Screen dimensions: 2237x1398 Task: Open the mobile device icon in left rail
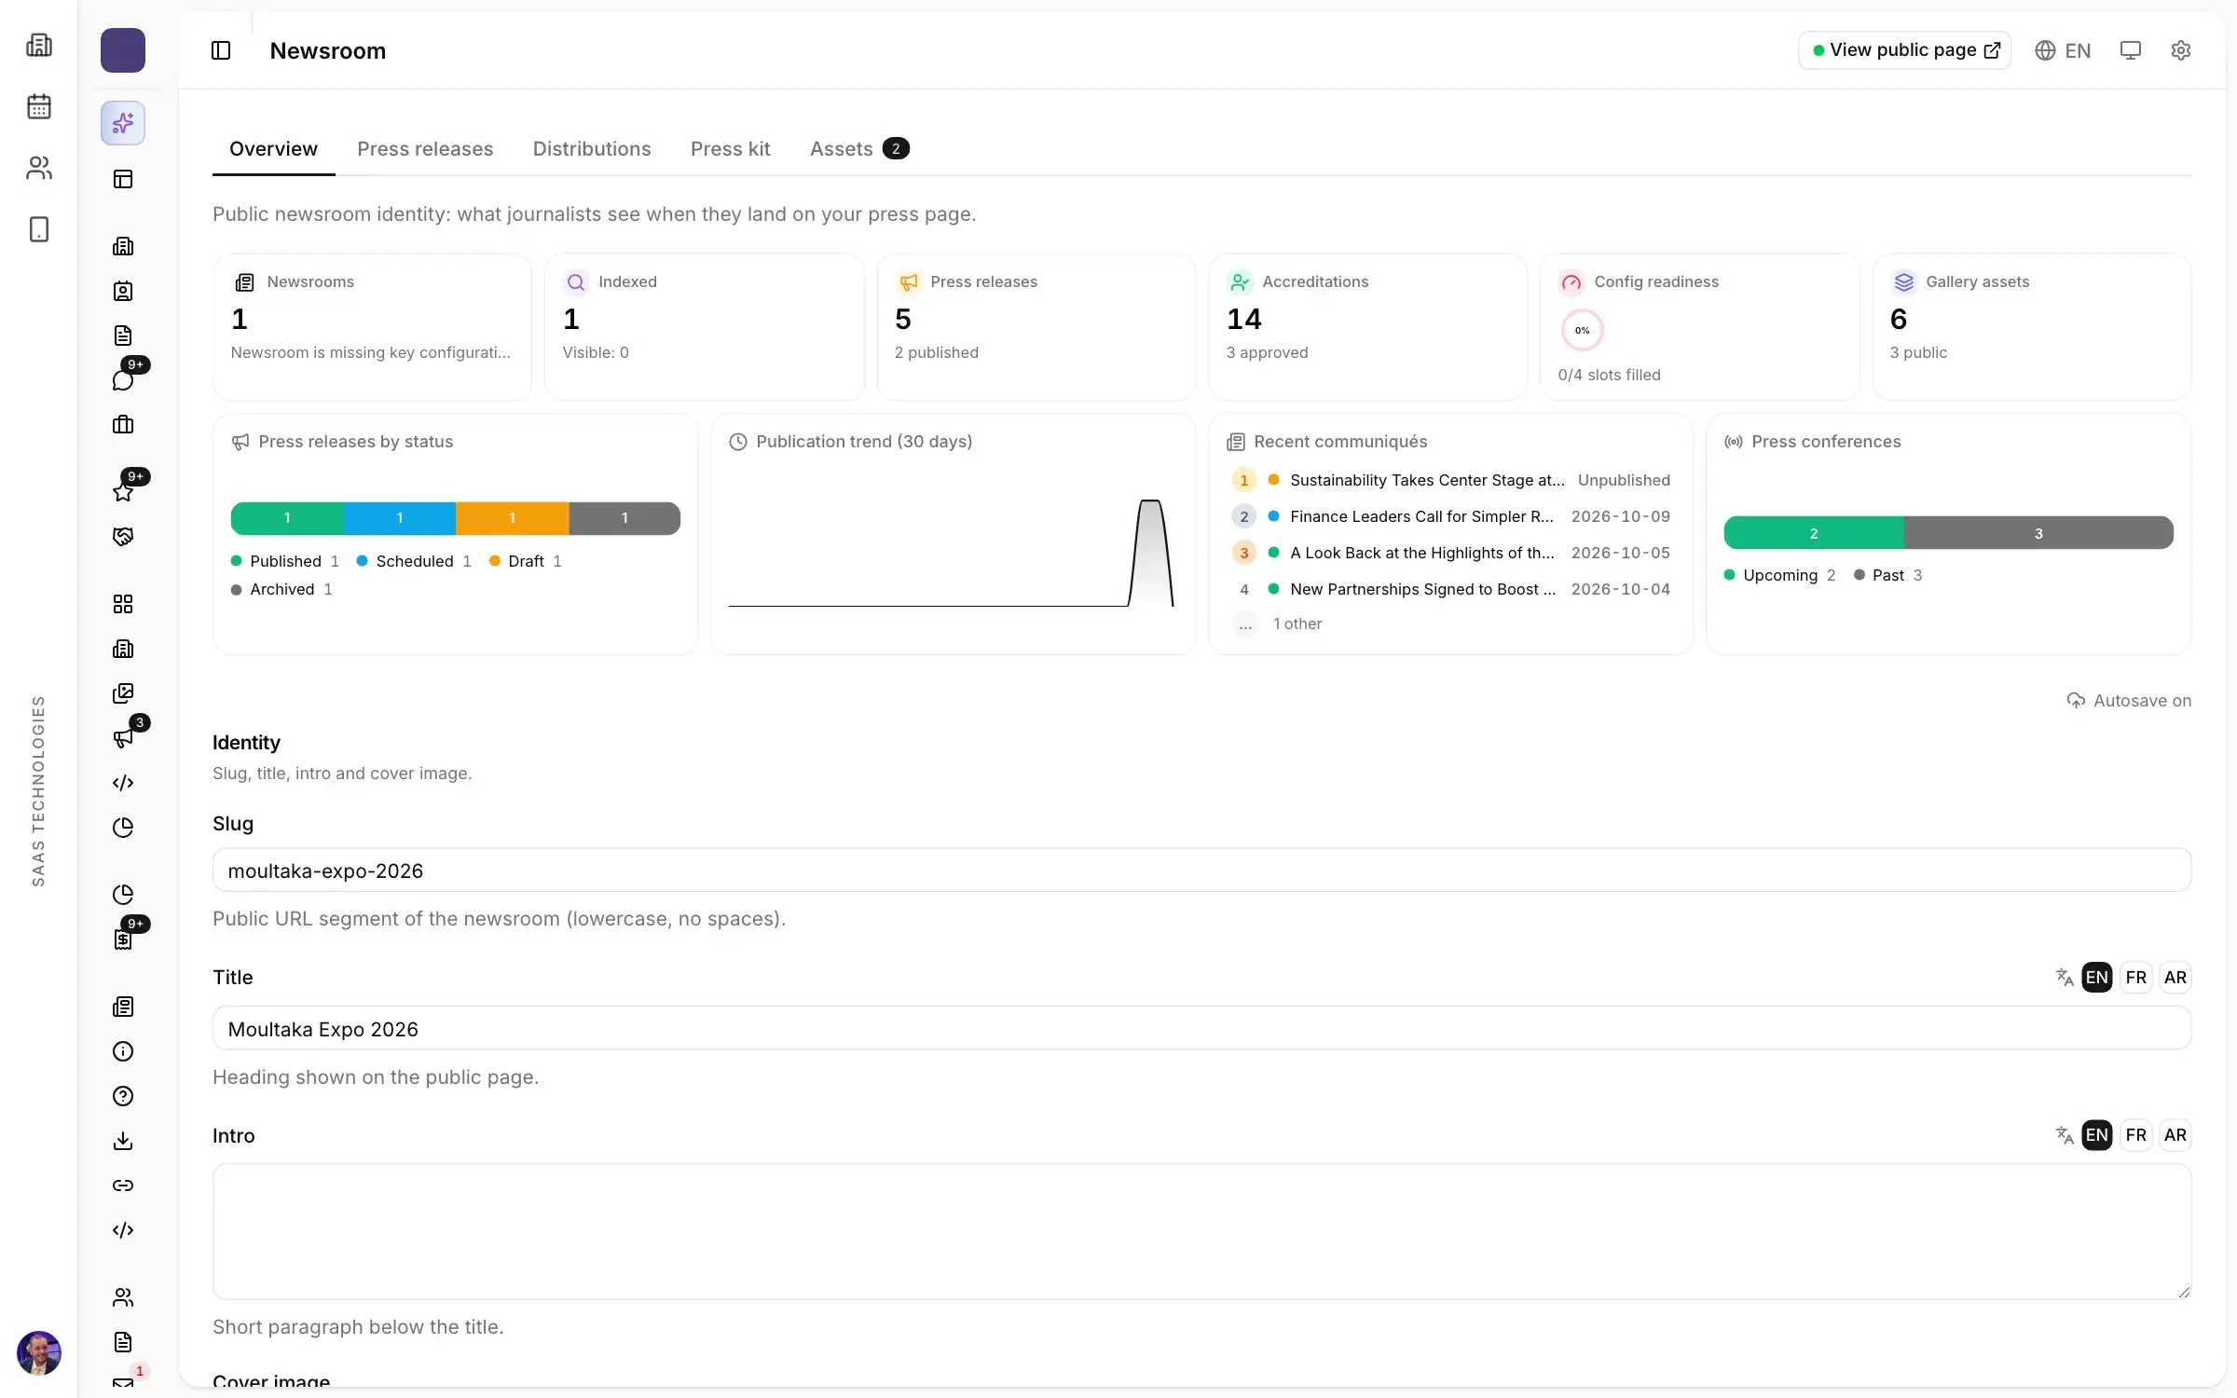tap(39, 229)
